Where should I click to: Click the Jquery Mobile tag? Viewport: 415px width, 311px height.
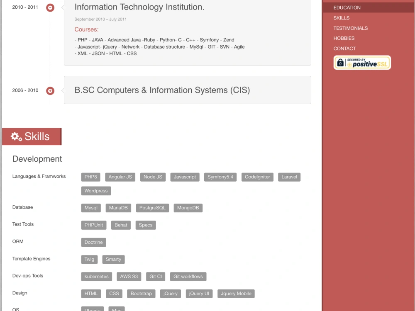tap(236, 294)
